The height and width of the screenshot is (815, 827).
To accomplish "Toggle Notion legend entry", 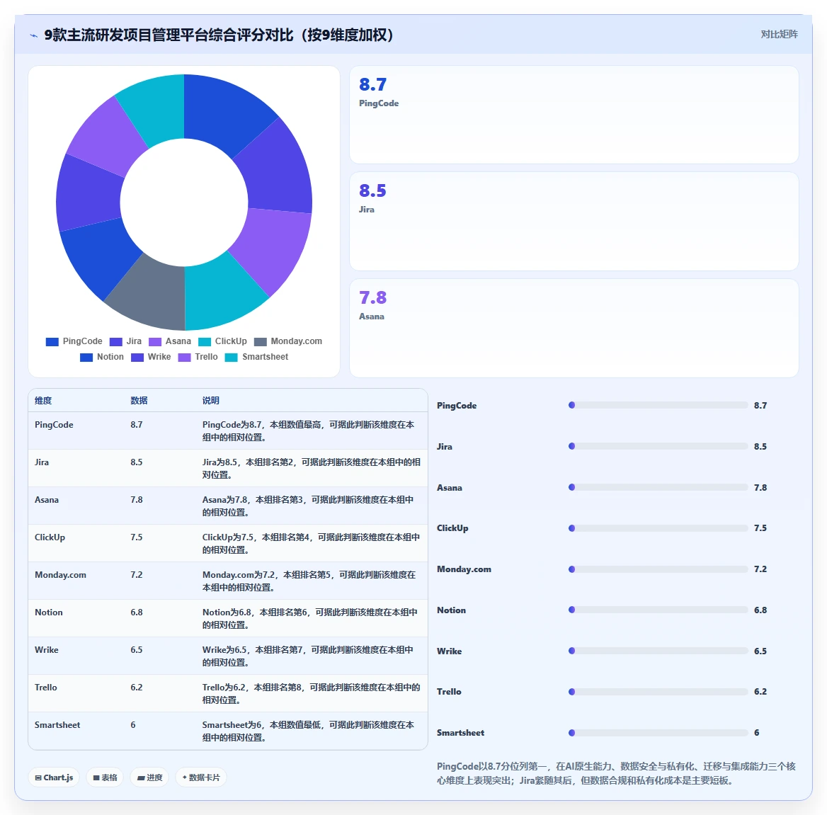I will 102,357.
